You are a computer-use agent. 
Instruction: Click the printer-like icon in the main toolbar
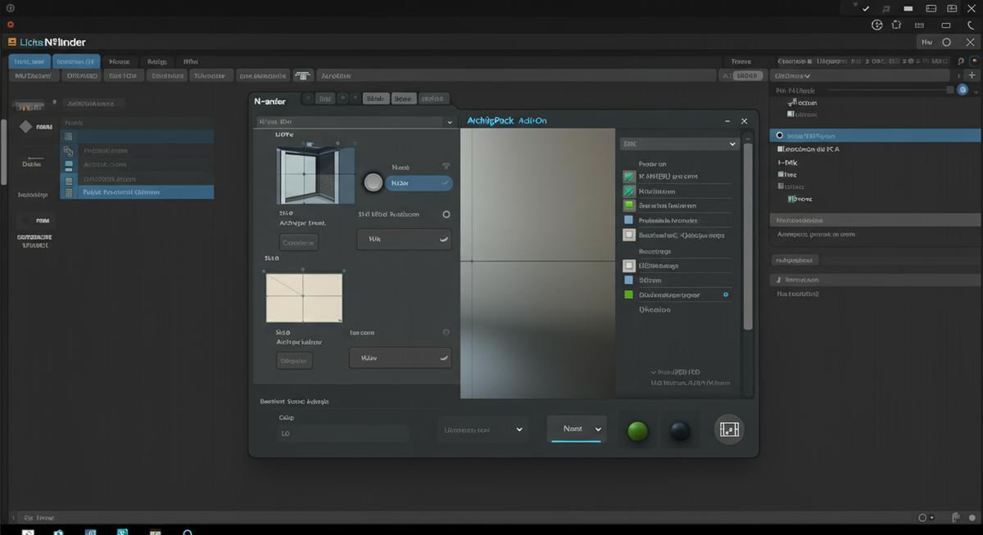303,75
